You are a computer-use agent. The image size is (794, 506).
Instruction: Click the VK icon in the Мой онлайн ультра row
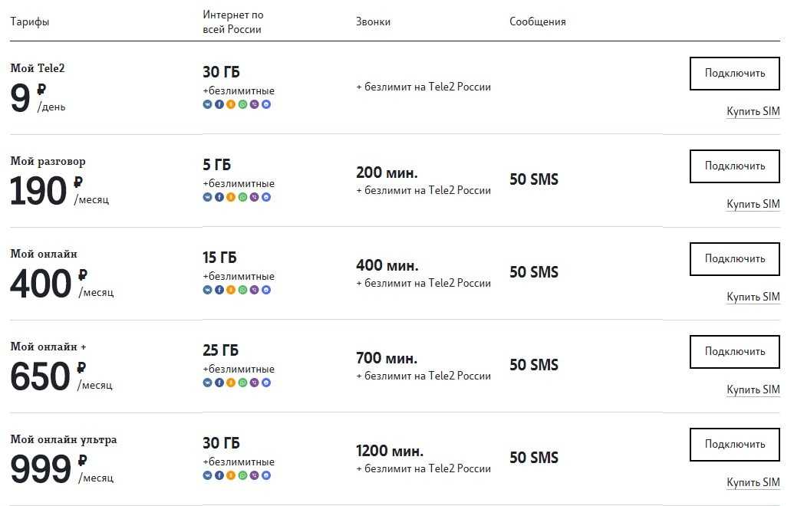[208, 475]
